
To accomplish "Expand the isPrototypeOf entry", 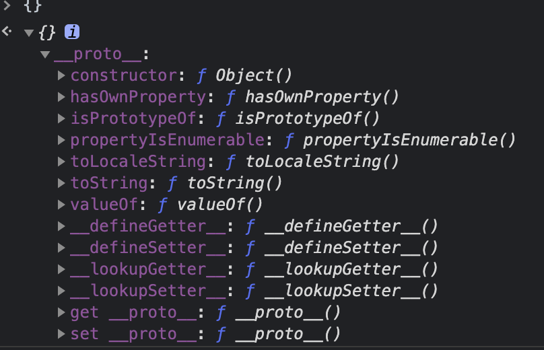I will pos(61,118).
